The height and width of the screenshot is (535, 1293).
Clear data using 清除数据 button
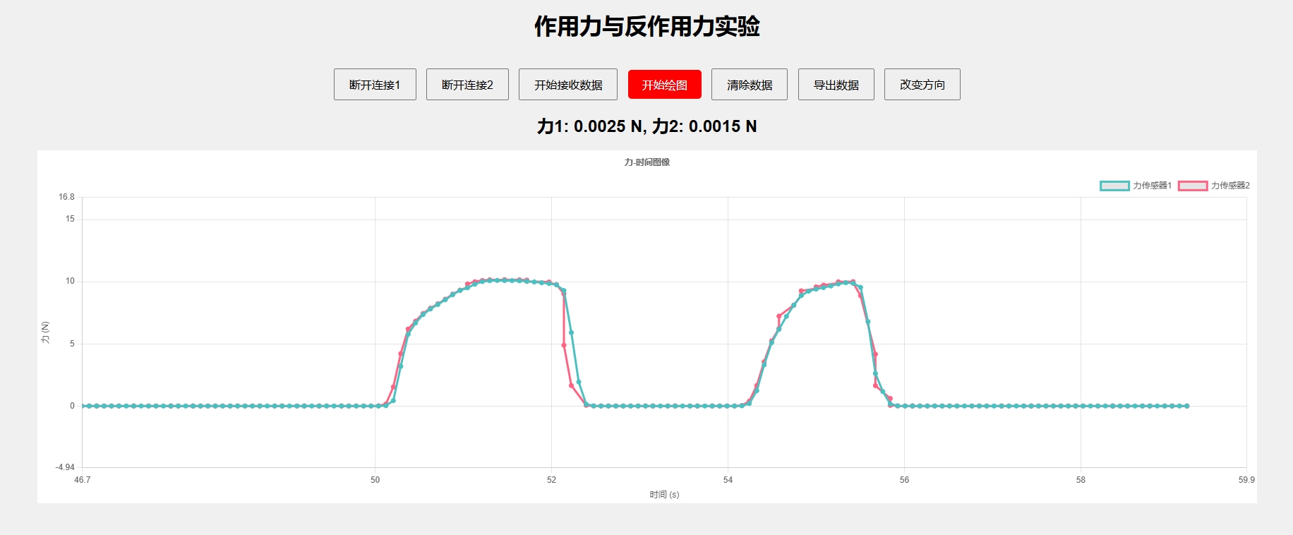pos(749,85)
